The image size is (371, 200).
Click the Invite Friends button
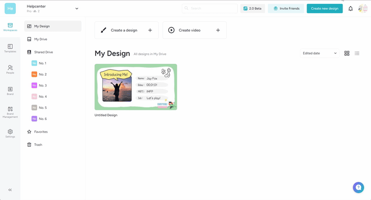tap(286, 8)
